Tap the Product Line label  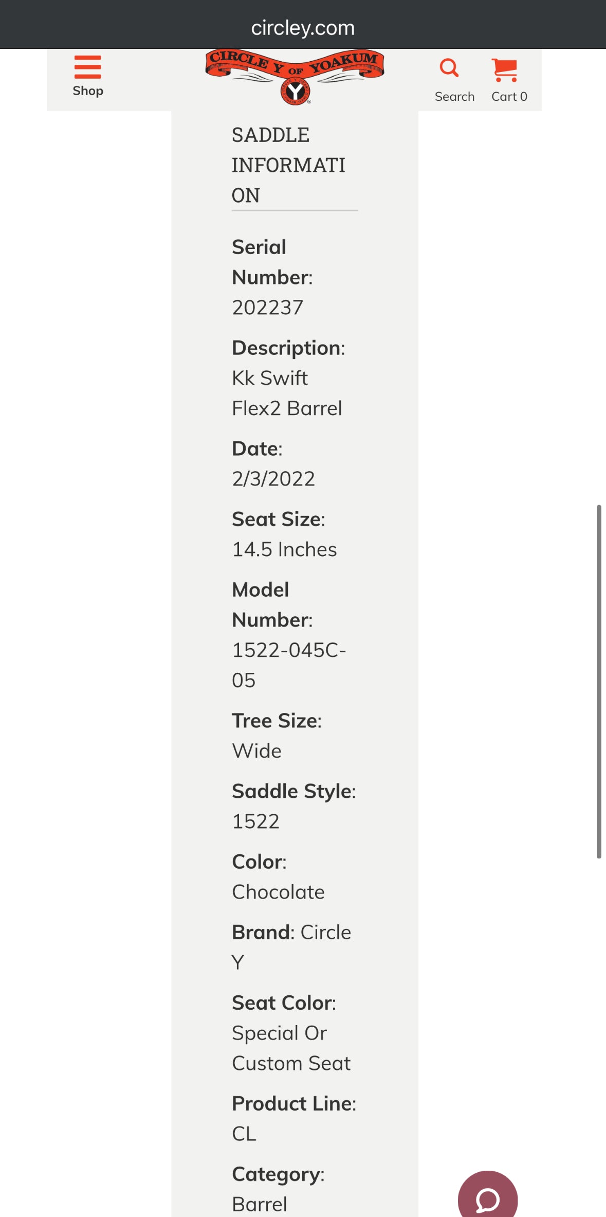coord(293,1104)
